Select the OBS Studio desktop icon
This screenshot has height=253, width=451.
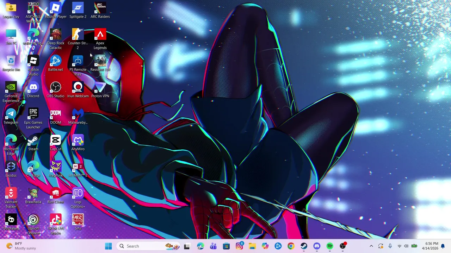[56, 90]
